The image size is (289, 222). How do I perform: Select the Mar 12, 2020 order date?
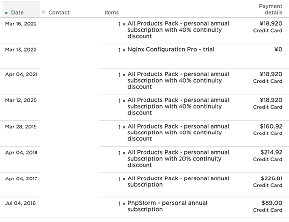pos(21,100)
